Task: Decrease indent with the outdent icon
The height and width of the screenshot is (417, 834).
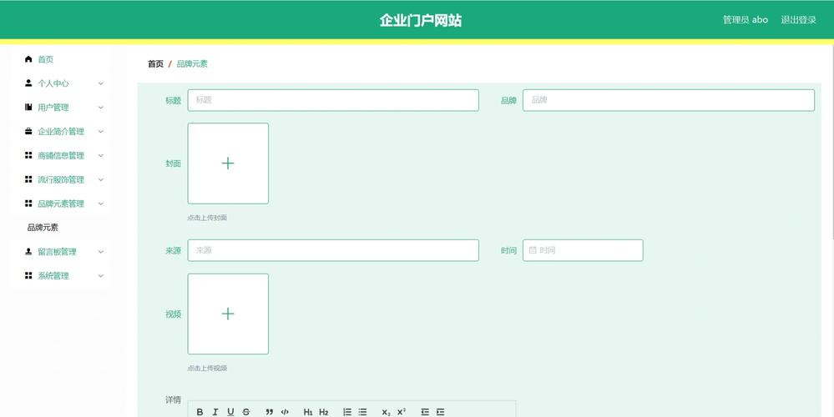Action: pos(425,412)
